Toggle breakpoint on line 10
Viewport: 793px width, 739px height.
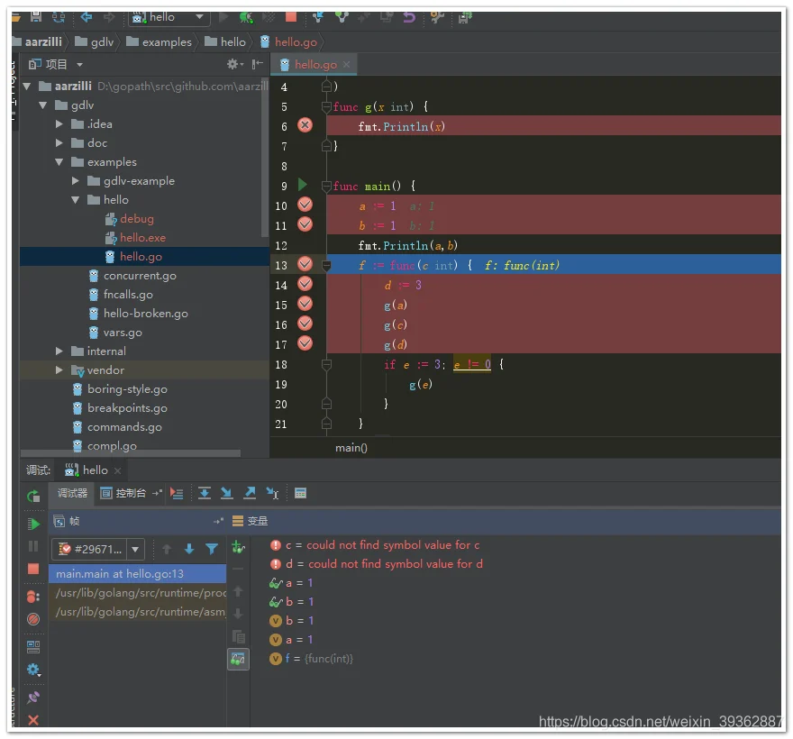pyautogui.click(x=305, y=205)
